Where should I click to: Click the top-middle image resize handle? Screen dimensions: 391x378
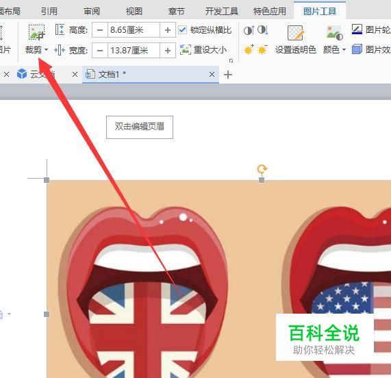pyautogui.click(x=262, y=180)
